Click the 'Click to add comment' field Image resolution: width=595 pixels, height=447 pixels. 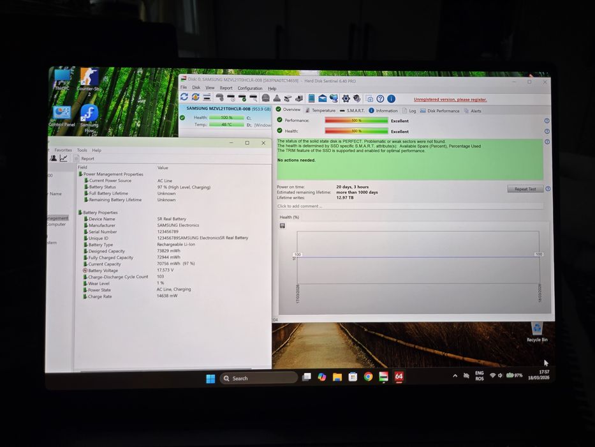tap(410, 206)
